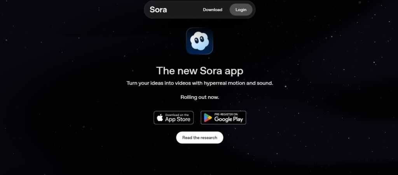The height and width of the screenshot is (175, 398).
Task: Click the Google Play triangle logo
Action: pos(208,118)
